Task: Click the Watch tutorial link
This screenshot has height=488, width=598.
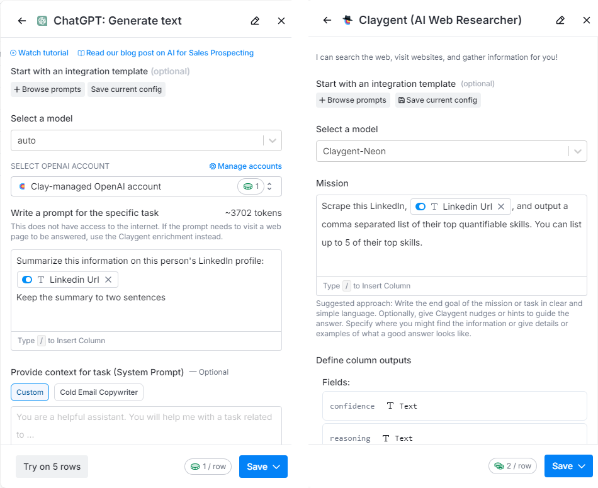Action: click(39, 53)
